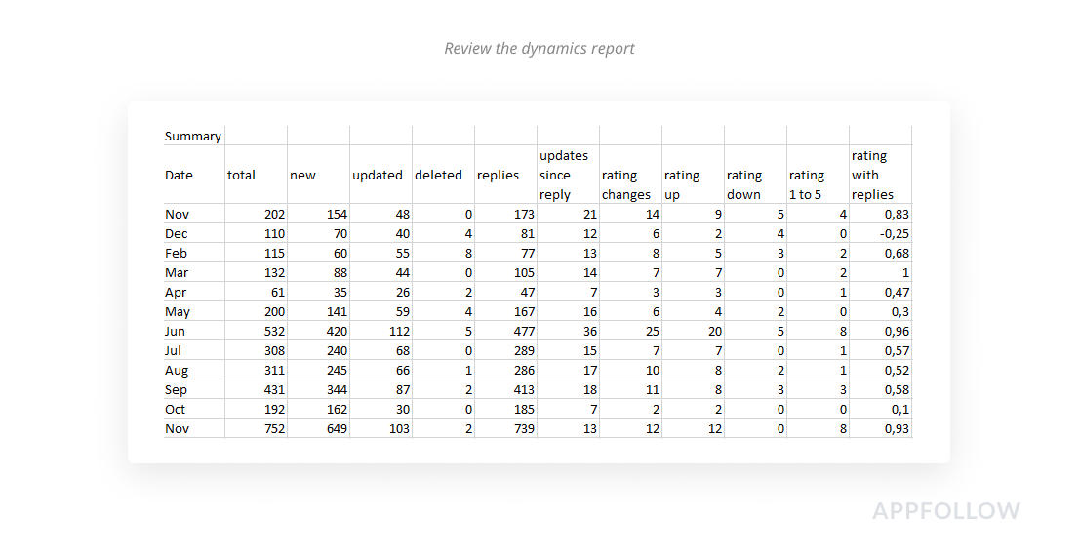
Task: Click the replies value 477 cell
Action: pyautogui.click(x=505, y=331)
